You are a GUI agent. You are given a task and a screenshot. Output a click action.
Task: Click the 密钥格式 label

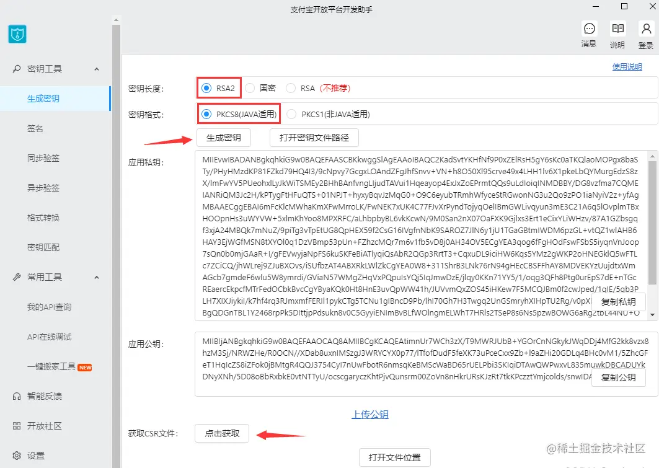coord(146,115)
